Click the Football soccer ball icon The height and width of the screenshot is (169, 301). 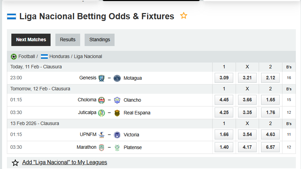click(x=14, y=57)
